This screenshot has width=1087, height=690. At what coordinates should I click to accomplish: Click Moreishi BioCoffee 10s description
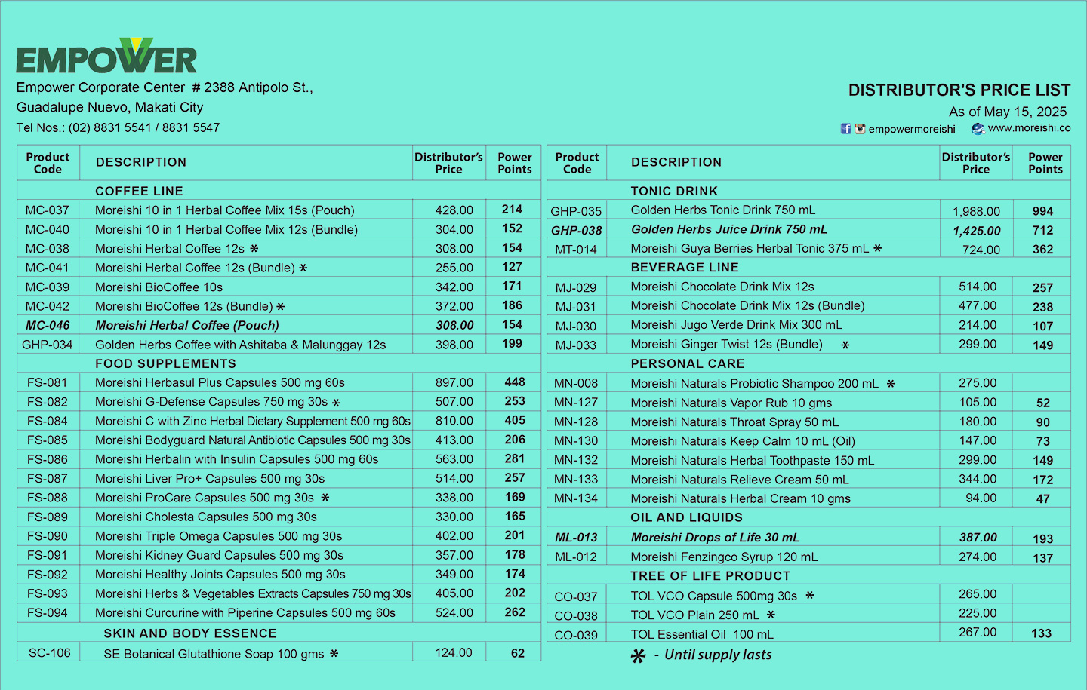pyautogui.click(x=159, y=287)
